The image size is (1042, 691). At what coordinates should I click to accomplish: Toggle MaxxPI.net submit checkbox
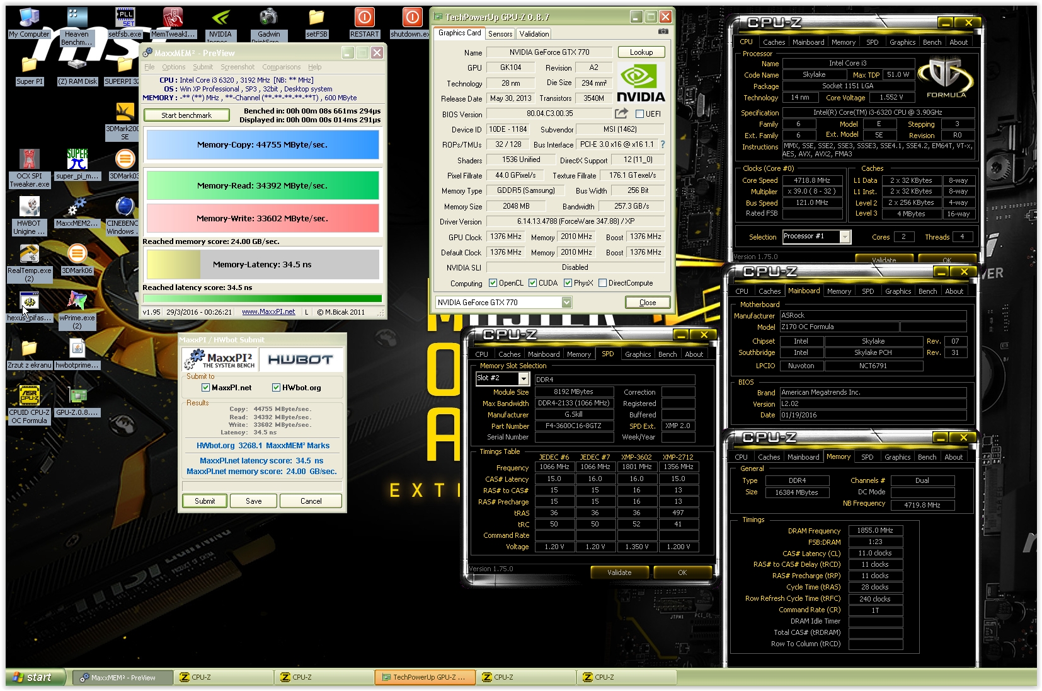pyautogui.click(x=205, y=388)
